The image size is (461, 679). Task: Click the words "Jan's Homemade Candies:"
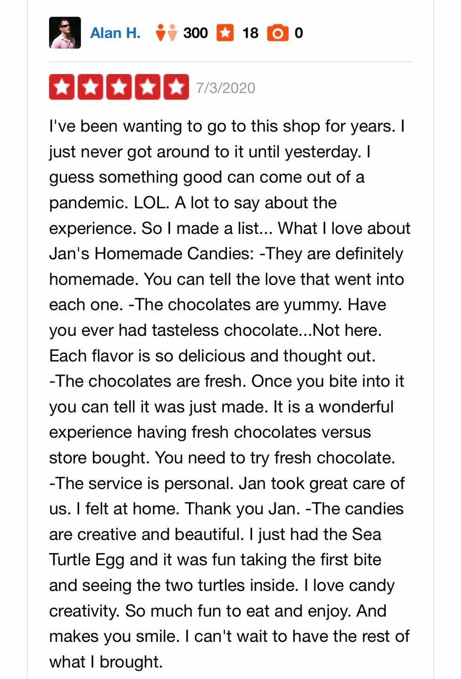tap(152, 254)
